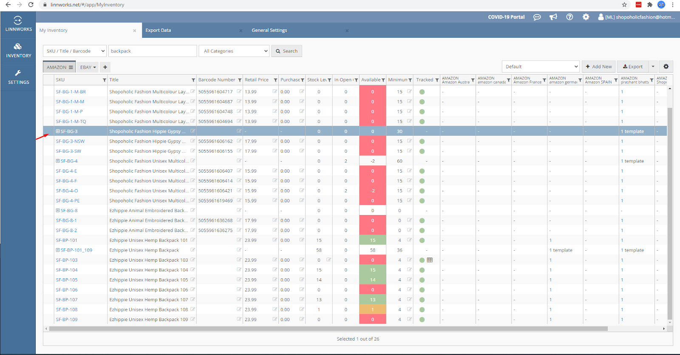Image resolution: width=680 pixels, height=355 pixels.
Task: Bookmark this page with star icon
Action: (624, 5)
